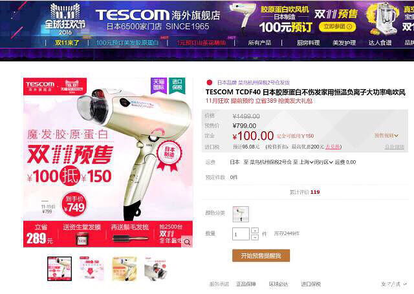The width and height of the screenshot is (414, 294).
Task: Click the 11.11 global festival 2016 logo
Action: click(65, 20)
